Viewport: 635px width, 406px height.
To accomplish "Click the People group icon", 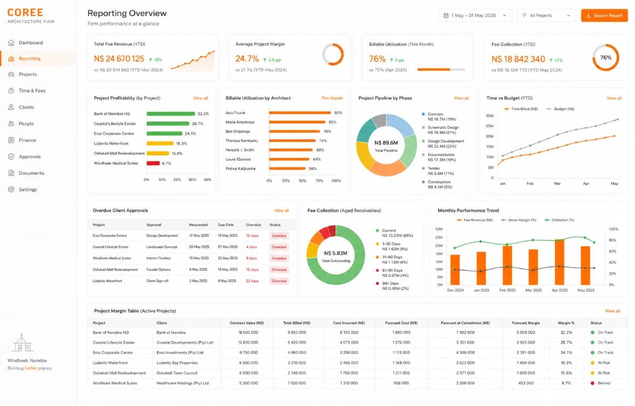I will pos(11,124).
